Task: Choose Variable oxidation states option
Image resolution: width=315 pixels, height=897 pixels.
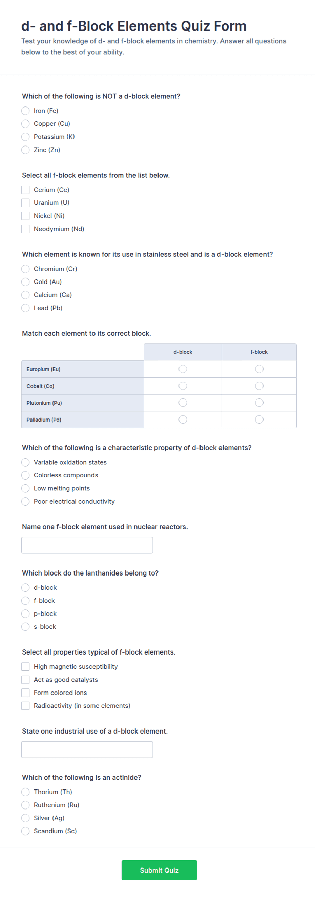Action: pos(25,462)
